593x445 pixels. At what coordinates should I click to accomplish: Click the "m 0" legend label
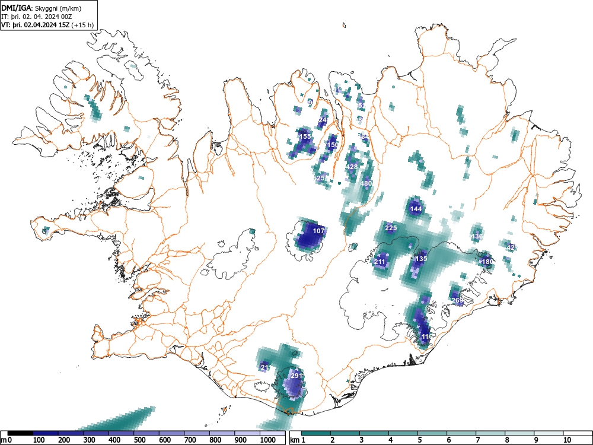[7, 440]
